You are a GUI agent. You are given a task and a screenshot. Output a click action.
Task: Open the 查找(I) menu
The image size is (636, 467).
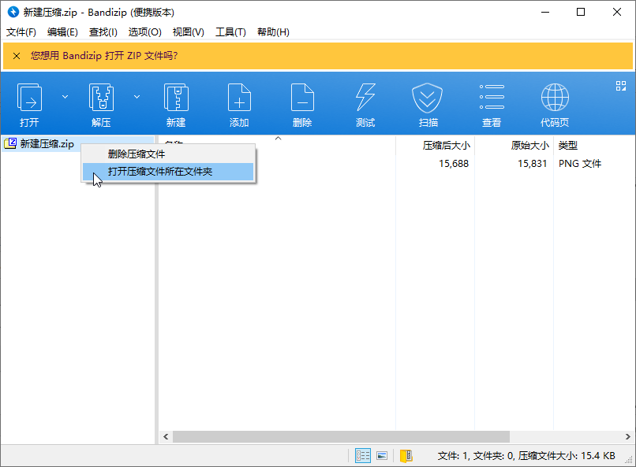(103, 32)
